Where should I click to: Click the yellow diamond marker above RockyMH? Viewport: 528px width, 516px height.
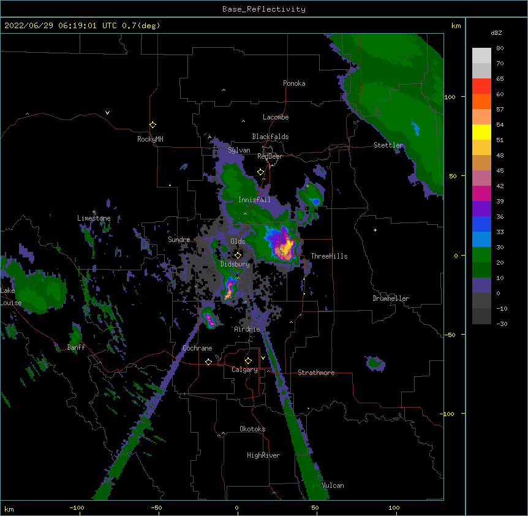[153, 125]
